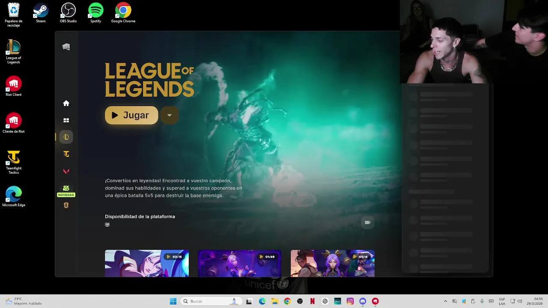Open the OBS Studio desktop shortcut
Image resolution: width=548 pixels, height=308 pixels.
68,13
